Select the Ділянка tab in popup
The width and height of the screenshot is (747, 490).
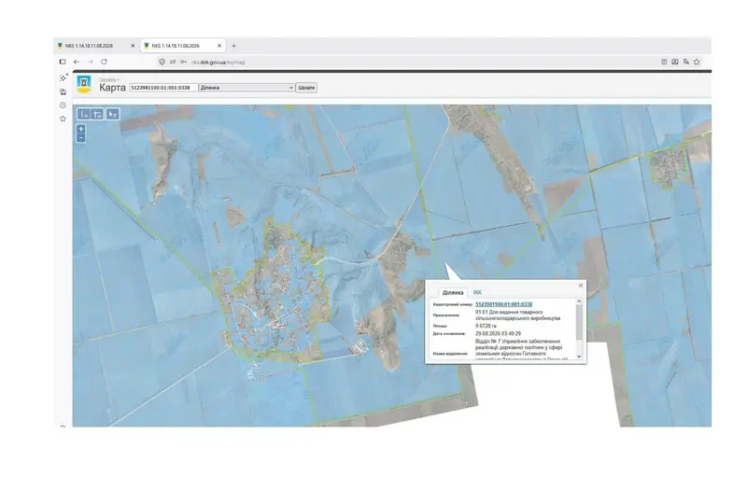453,292
